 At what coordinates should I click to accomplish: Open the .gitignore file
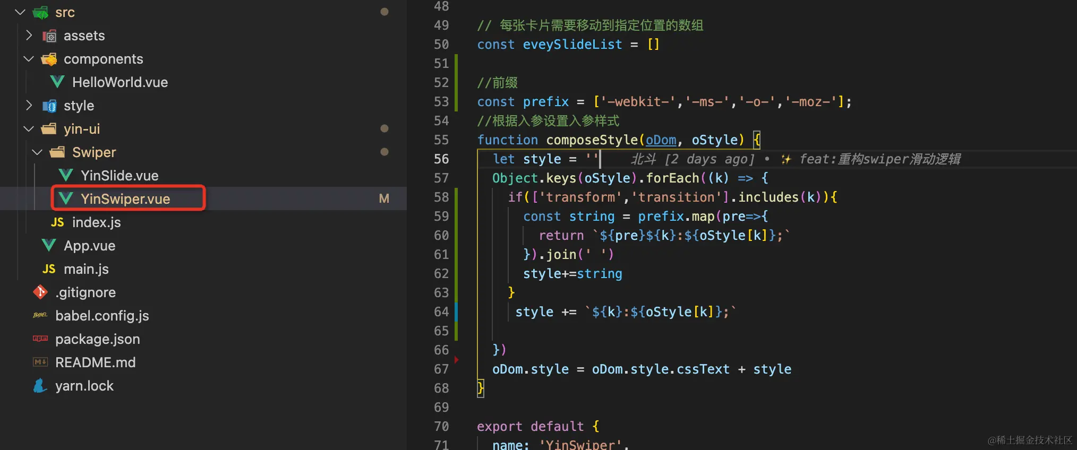(x=86, y=292)
